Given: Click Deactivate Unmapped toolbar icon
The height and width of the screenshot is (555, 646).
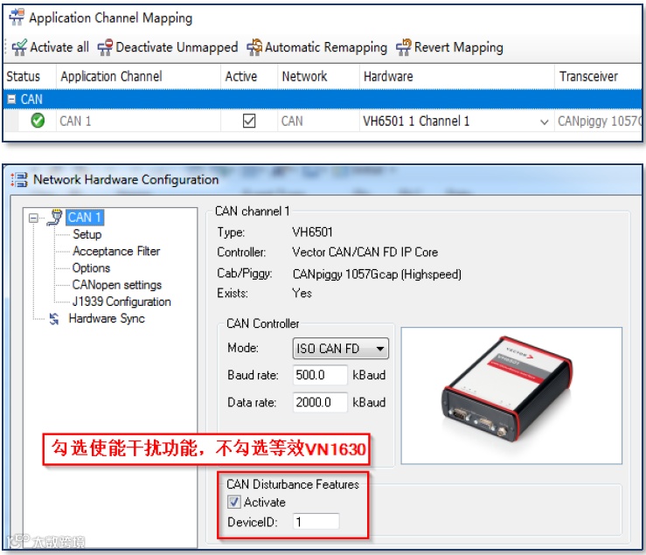Looking at the screenshot, I should [105, 48].
